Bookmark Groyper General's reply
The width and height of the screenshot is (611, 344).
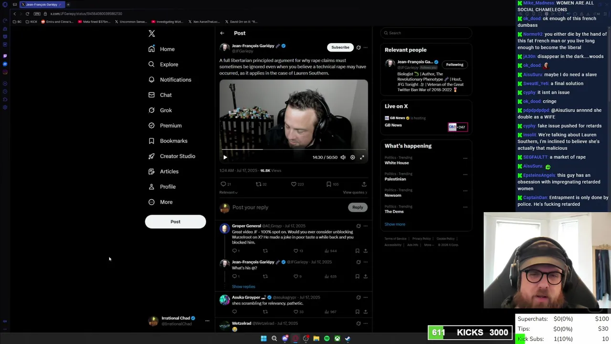(x=357, y=251)
